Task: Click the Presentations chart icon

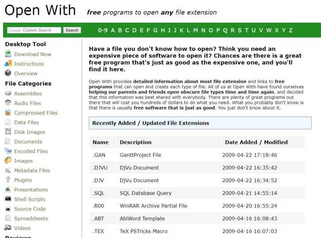Action: click(8, 190)
